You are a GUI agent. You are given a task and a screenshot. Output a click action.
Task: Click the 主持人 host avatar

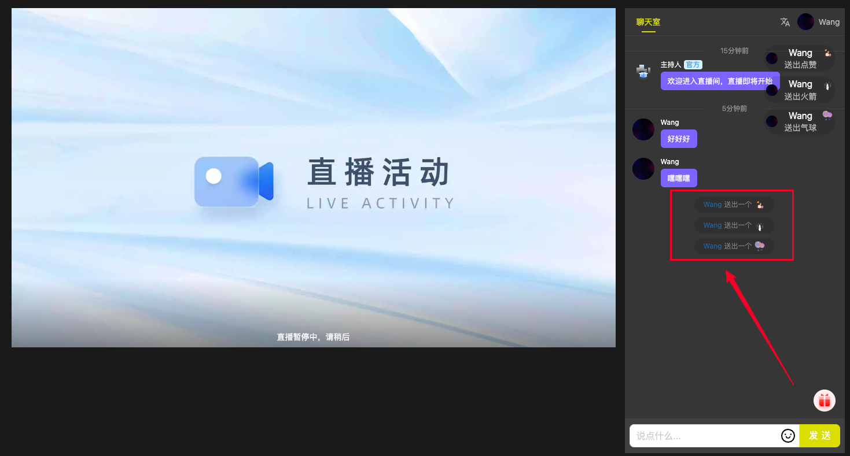coord(643,72)
